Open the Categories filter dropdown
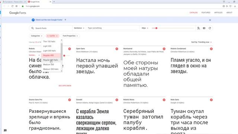 pyautogui.click(x=36, y=36)
